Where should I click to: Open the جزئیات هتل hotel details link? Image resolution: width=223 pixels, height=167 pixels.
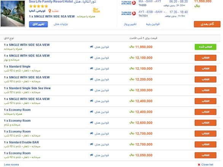pos(61,24)
